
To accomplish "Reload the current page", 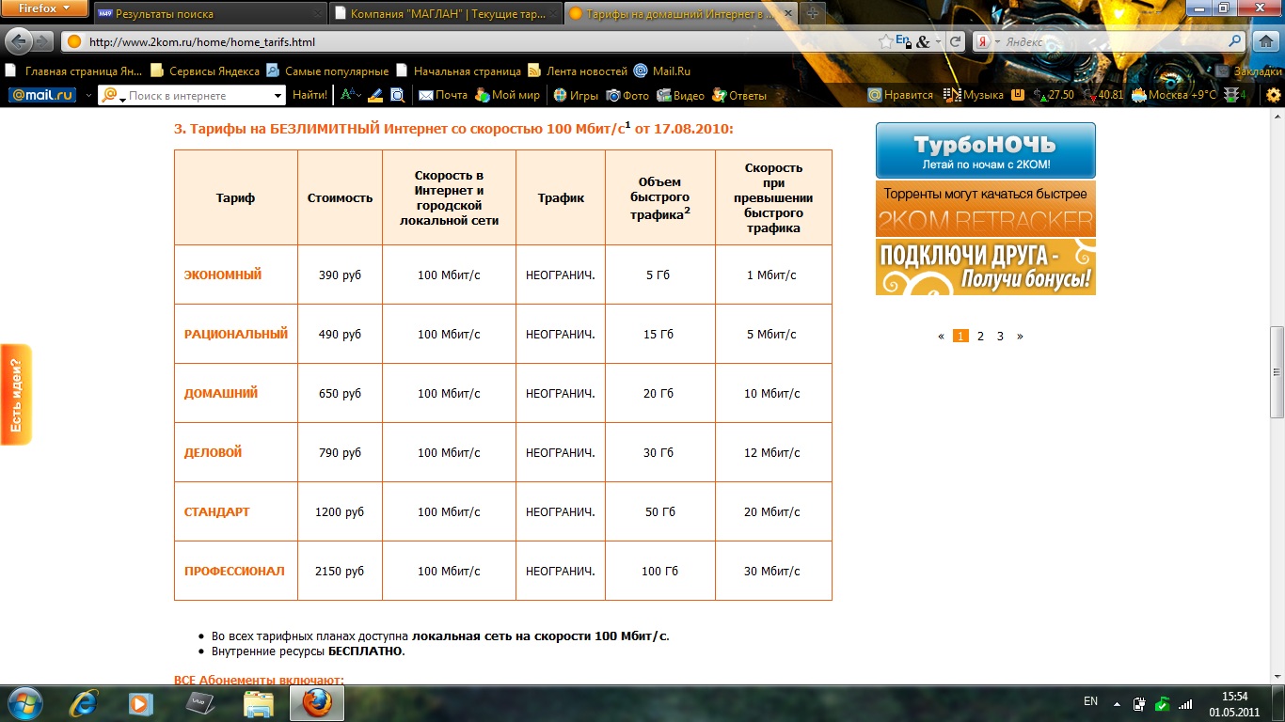I will (x=956, y=41).
